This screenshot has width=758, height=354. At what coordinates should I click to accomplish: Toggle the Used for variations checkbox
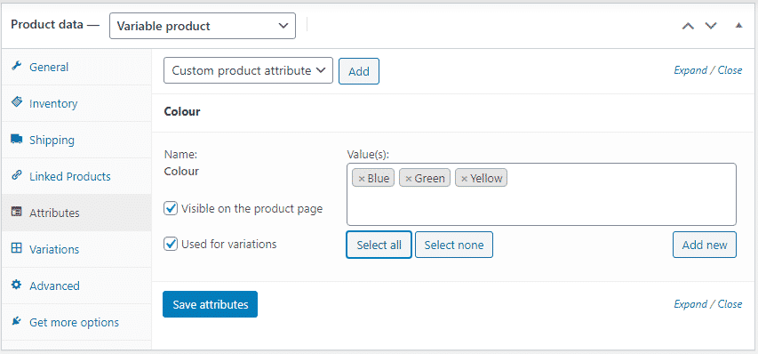171,244
